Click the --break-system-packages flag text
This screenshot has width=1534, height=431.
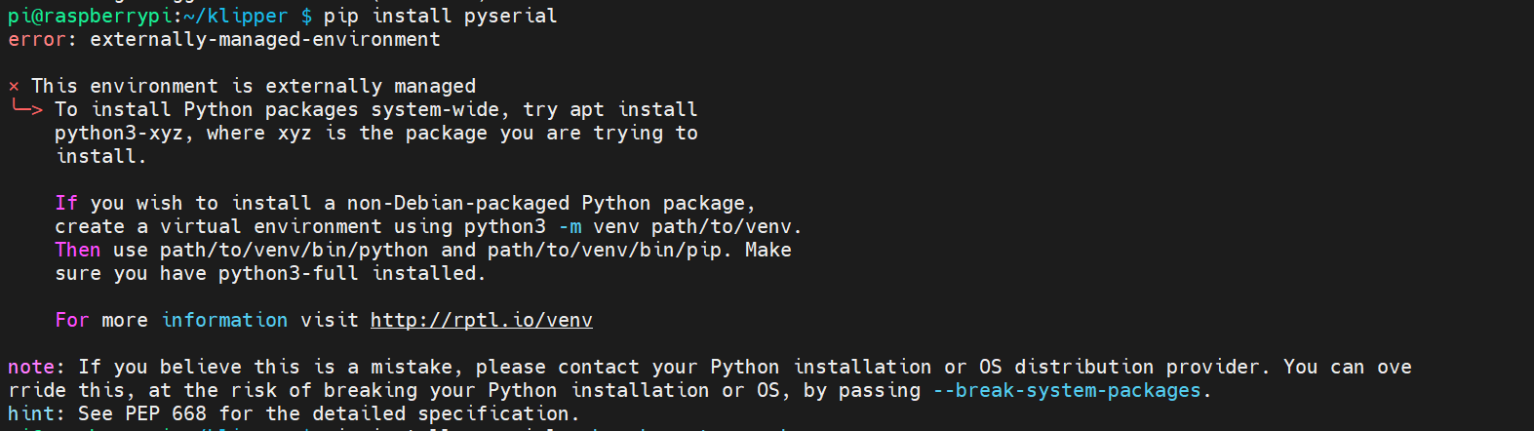coord(1067,391)
